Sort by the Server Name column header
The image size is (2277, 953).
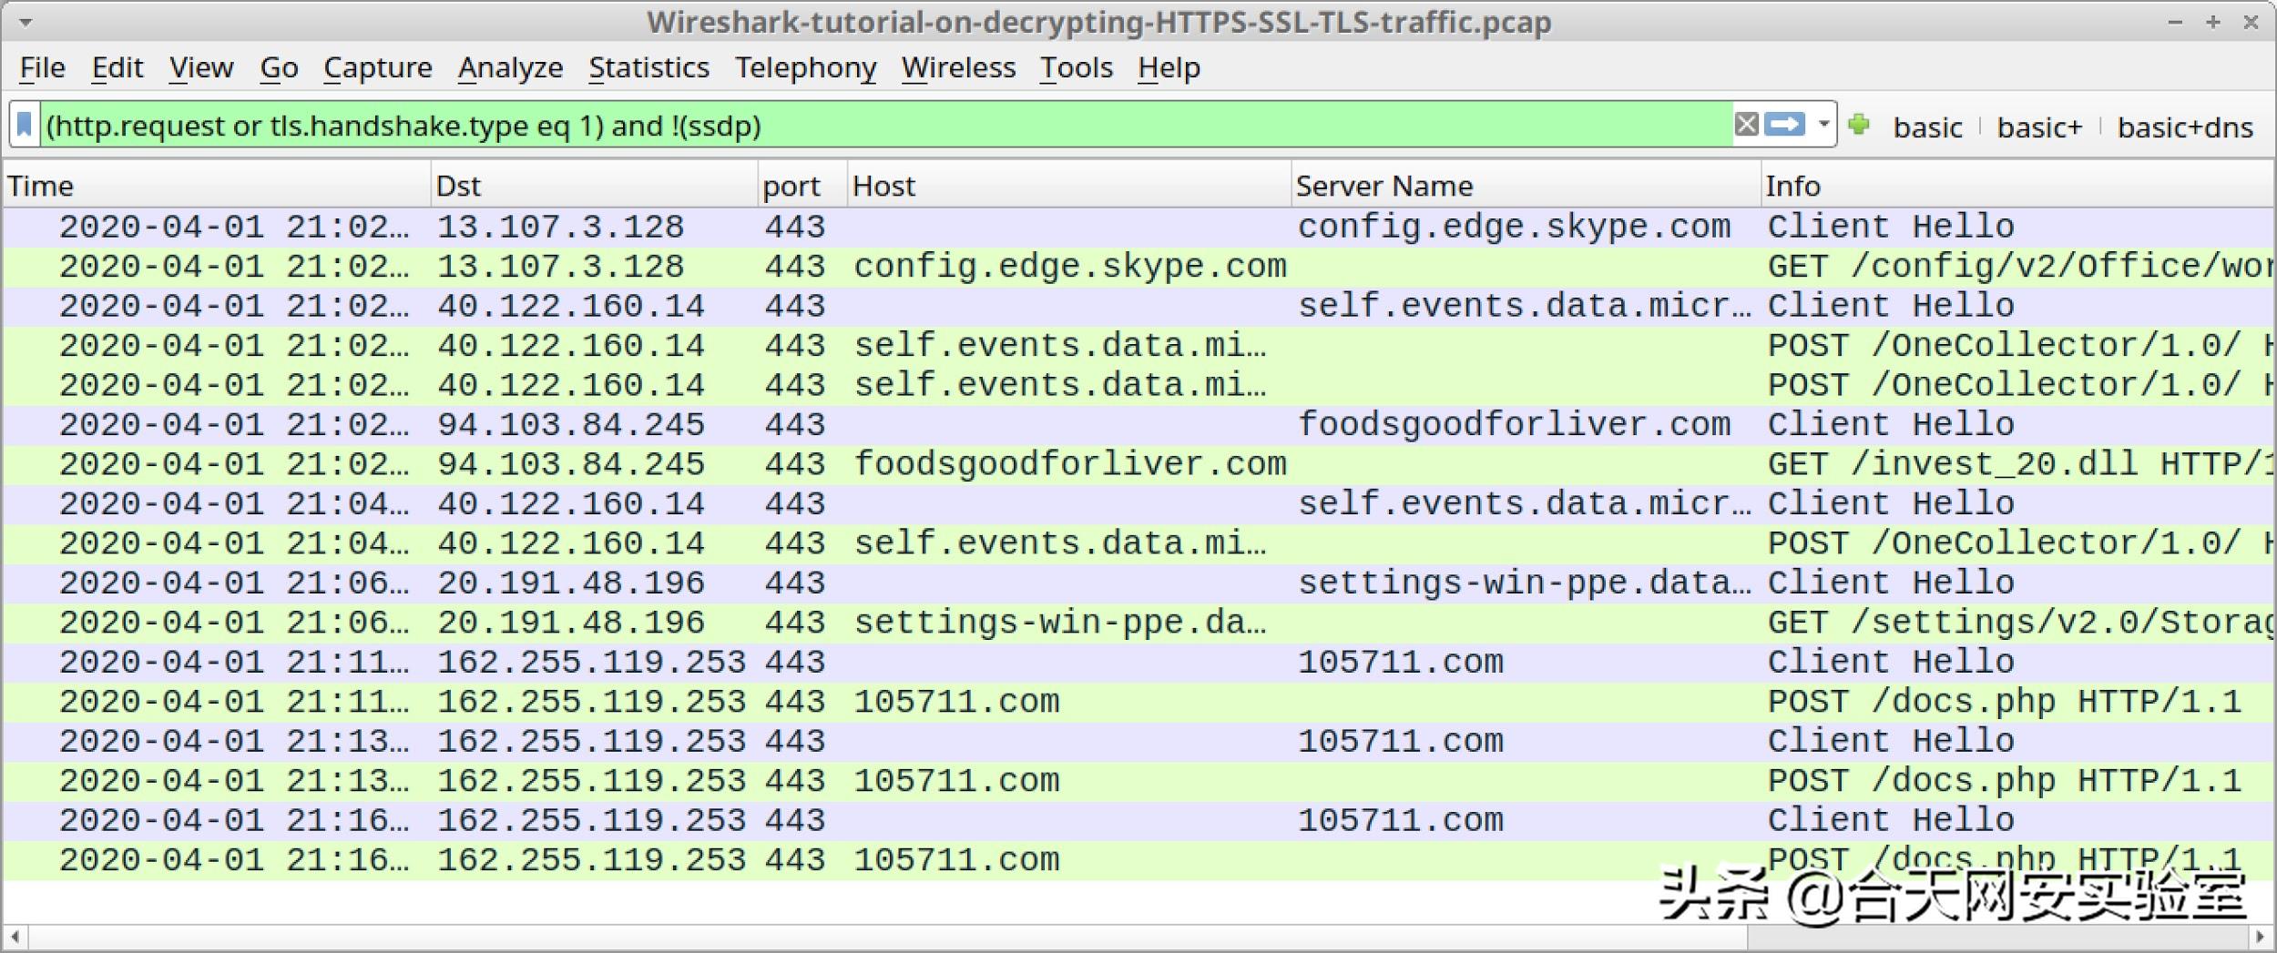point(1383,187)
